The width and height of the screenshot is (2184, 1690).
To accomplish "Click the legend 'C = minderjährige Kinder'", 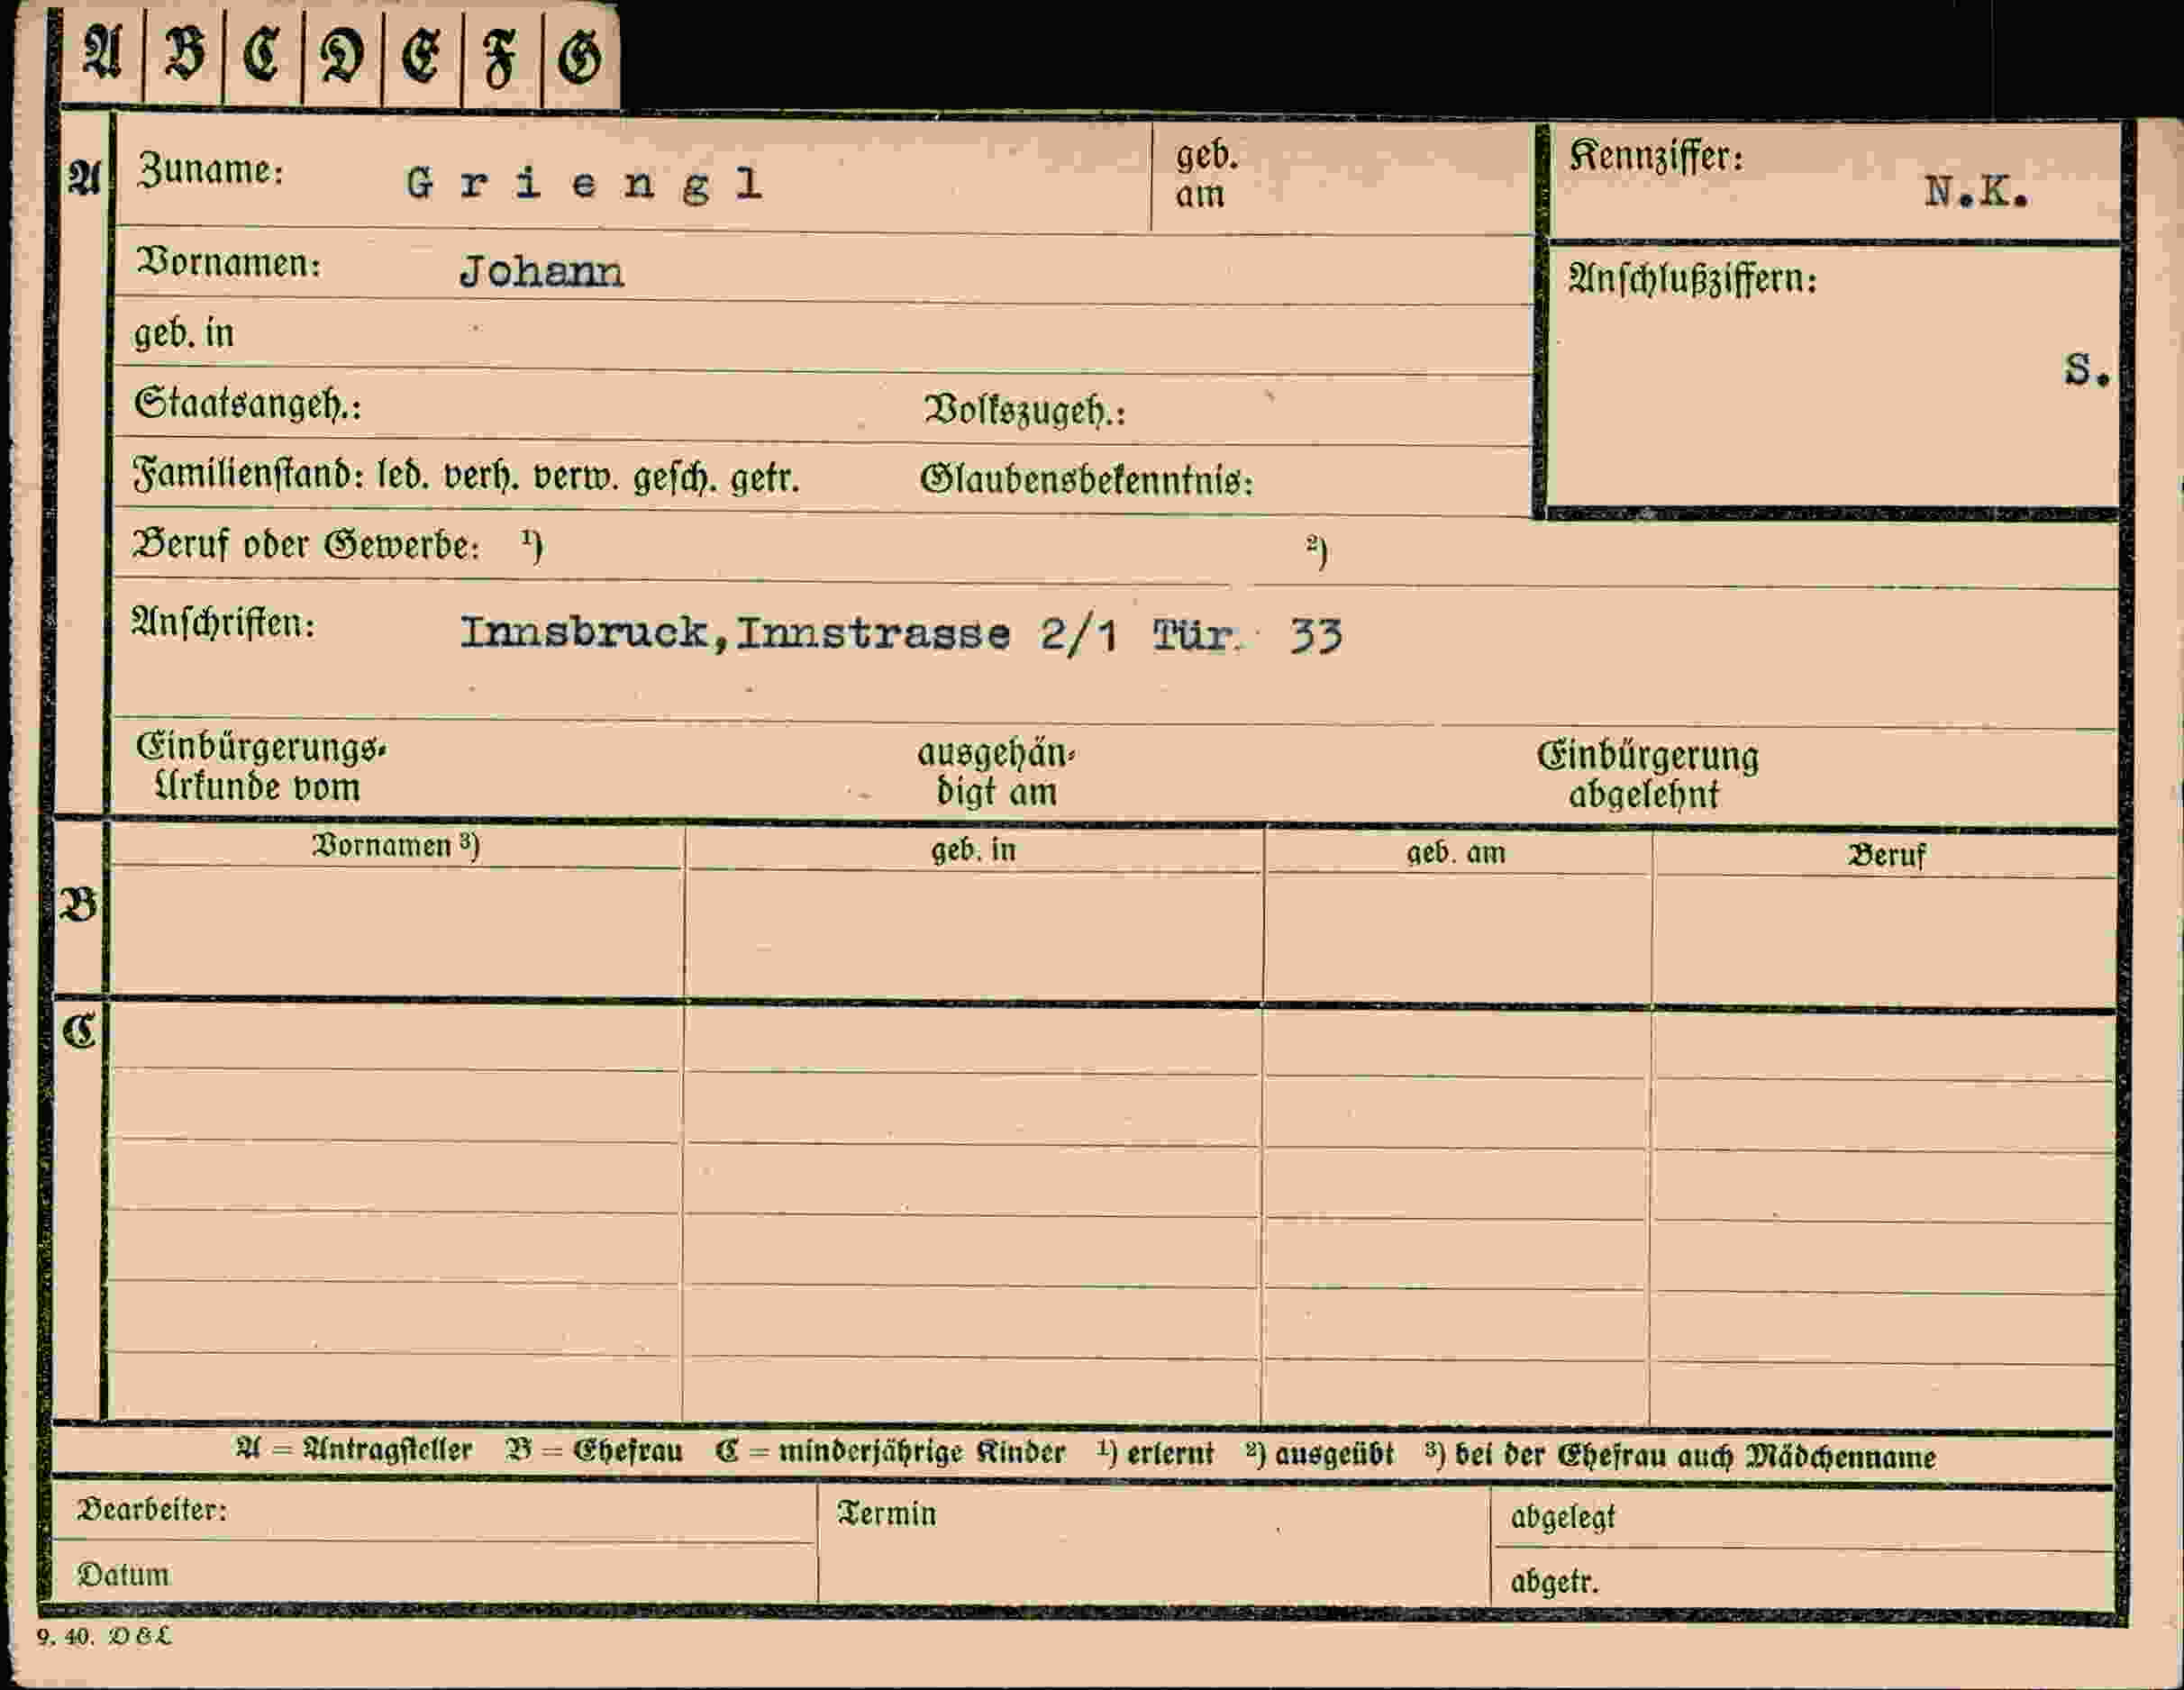I will [x=890, y=1452].
